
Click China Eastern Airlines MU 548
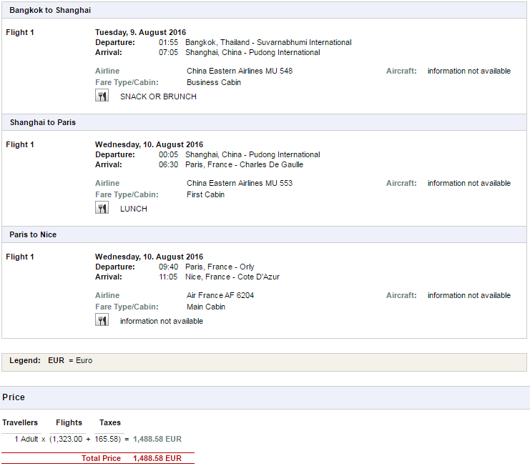pyautogui.click(x=240, y=71)
